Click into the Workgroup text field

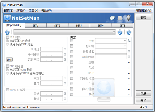111,57
